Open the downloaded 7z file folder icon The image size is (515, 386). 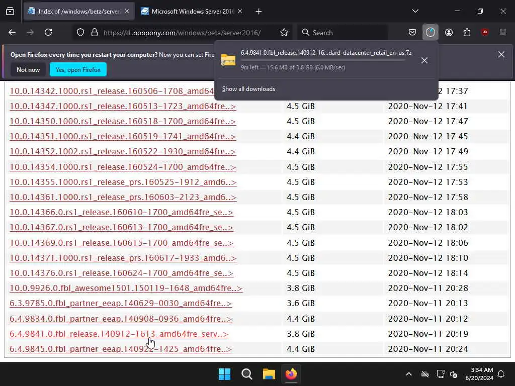click(x=228, y=60)
